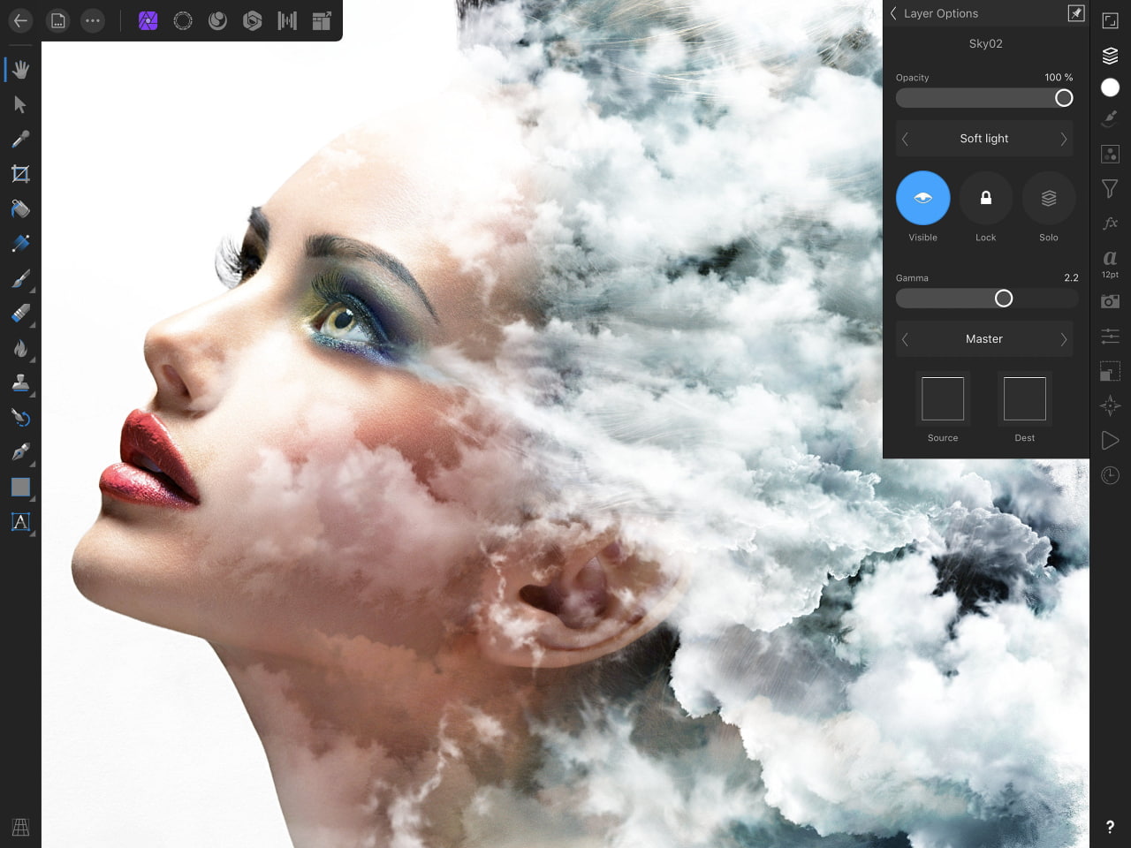Enable Solo mode for the layer
Screen dimensions: 1131x848
click(x=1048, y=198)
